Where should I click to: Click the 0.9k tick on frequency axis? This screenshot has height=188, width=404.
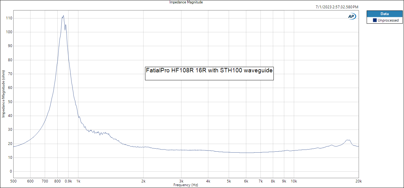68,181
